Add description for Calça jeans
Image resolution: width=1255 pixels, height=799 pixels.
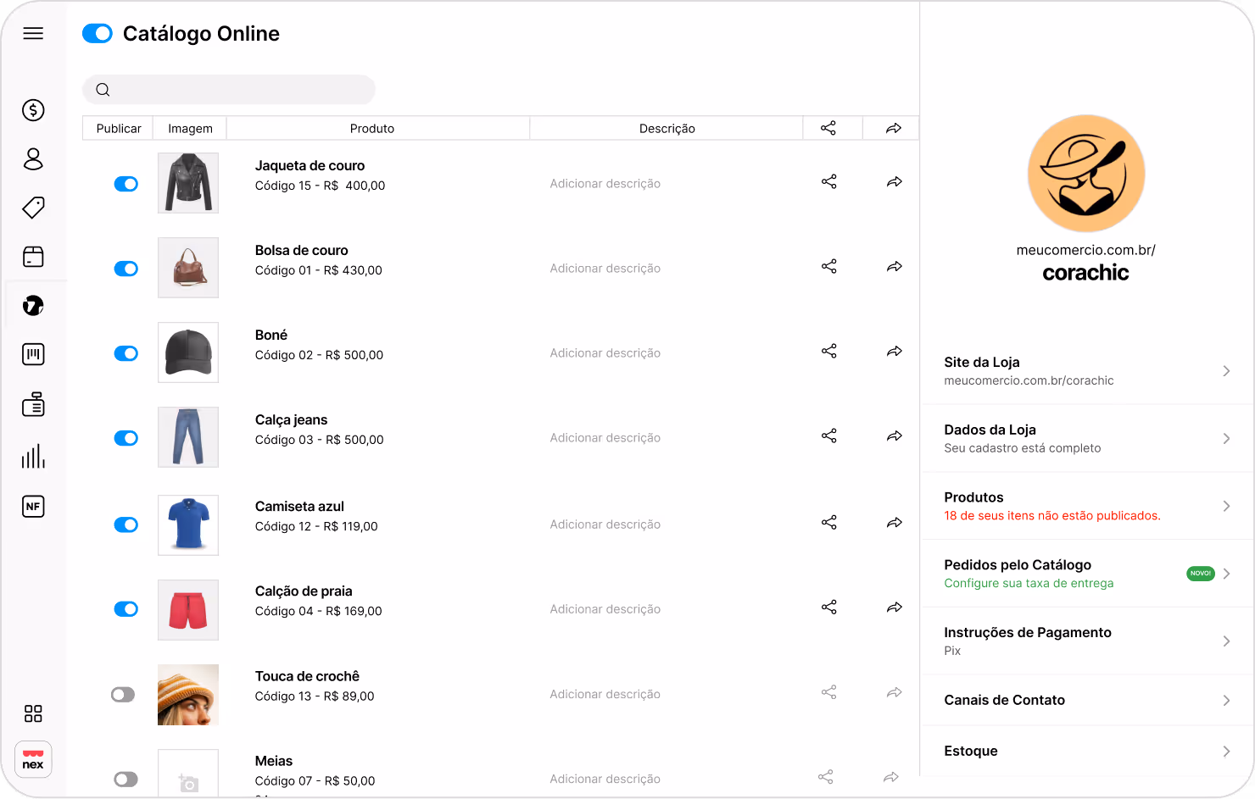click(x=605, y=438)
